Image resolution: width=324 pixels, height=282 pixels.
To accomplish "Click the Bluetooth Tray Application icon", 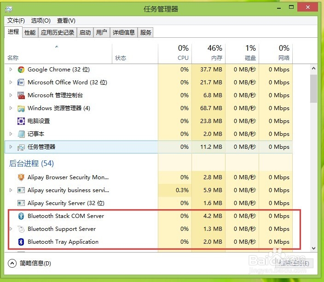I will [x=21, y=241].
